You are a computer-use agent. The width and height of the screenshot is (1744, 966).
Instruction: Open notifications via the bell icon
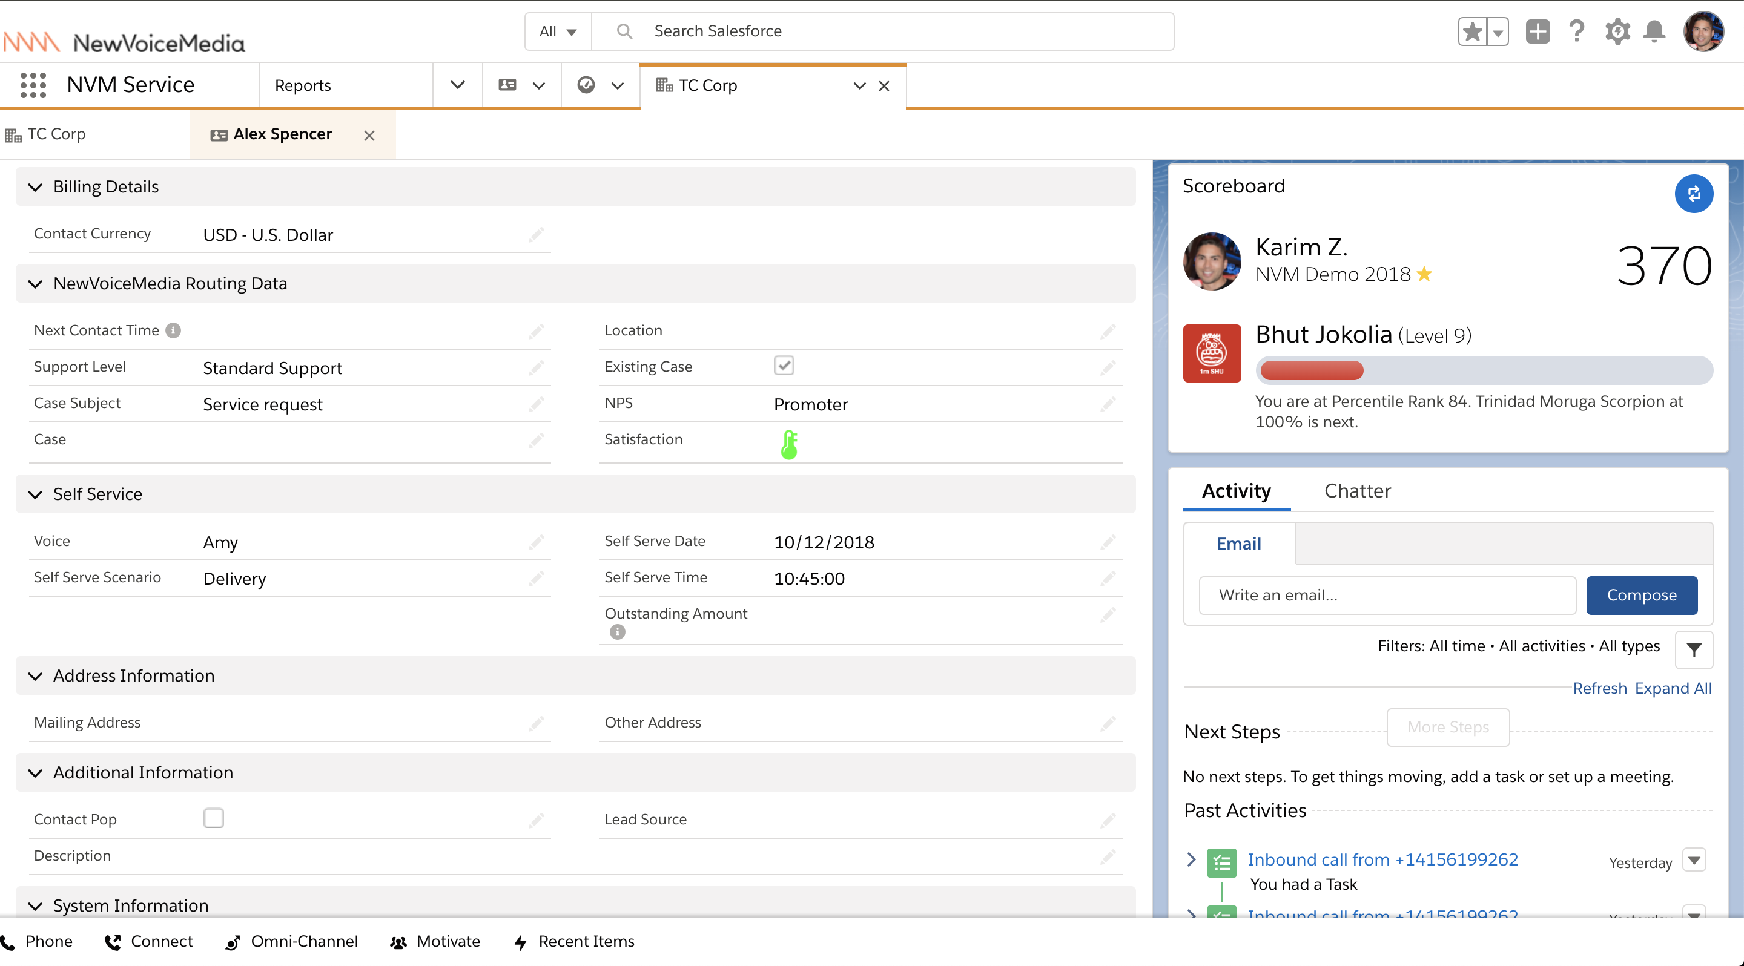1654,31
